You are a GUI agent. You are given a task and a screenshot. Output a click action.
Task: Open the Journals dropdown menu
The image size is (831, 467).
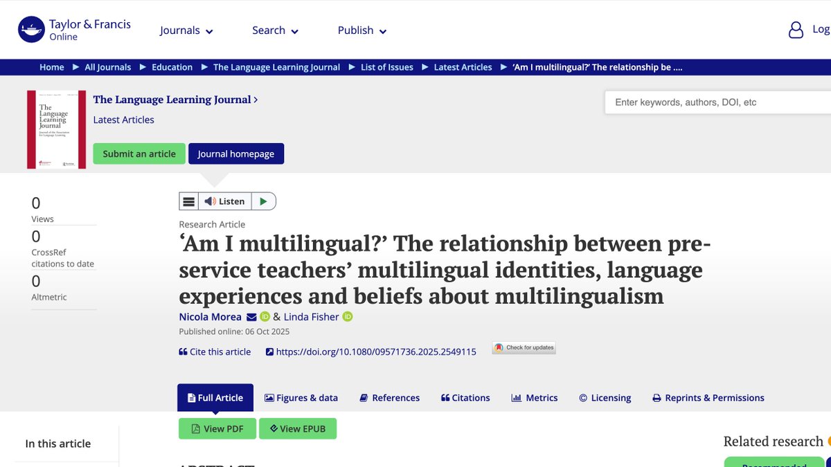click(186, 30)
